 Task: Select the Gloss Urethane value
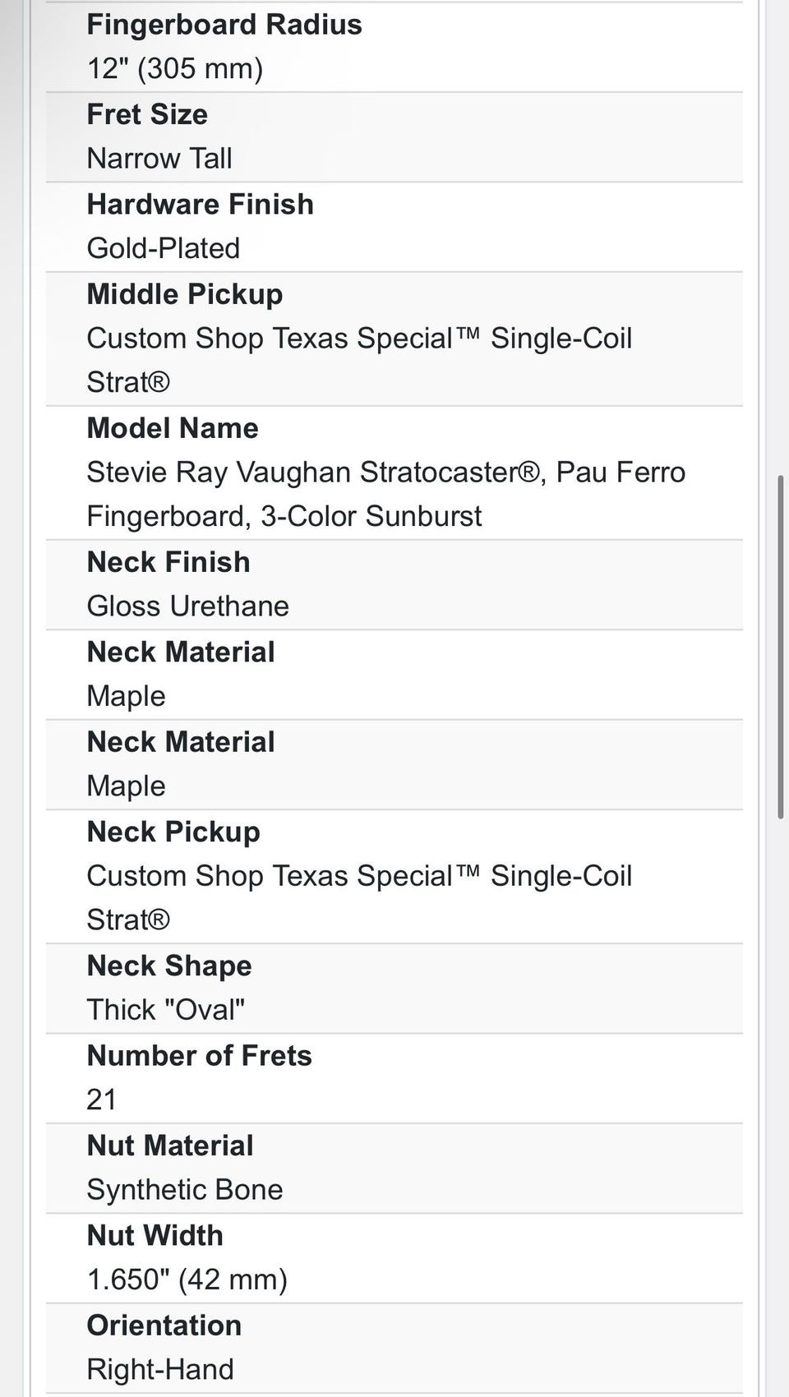[x=188, y=606]
